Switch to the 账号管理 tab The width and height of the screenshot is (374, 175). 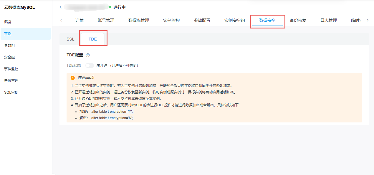pos(106,20)
